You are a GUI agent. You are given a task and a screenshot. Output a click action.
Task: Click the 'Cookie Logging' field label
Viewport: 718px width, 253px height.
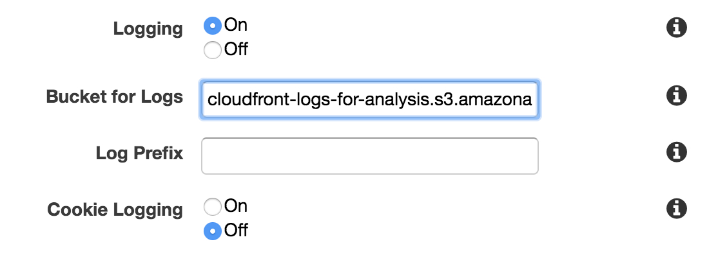point(115,210)
